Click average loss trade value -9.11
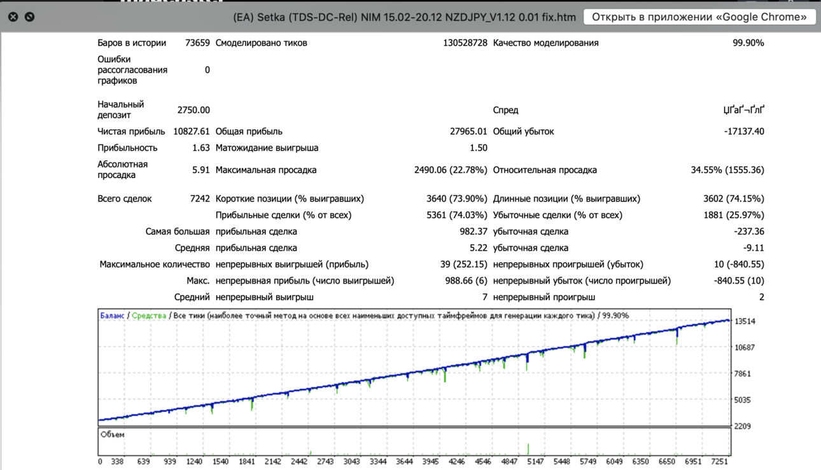The height and width of the screenshot is (470, 821). 754,248
